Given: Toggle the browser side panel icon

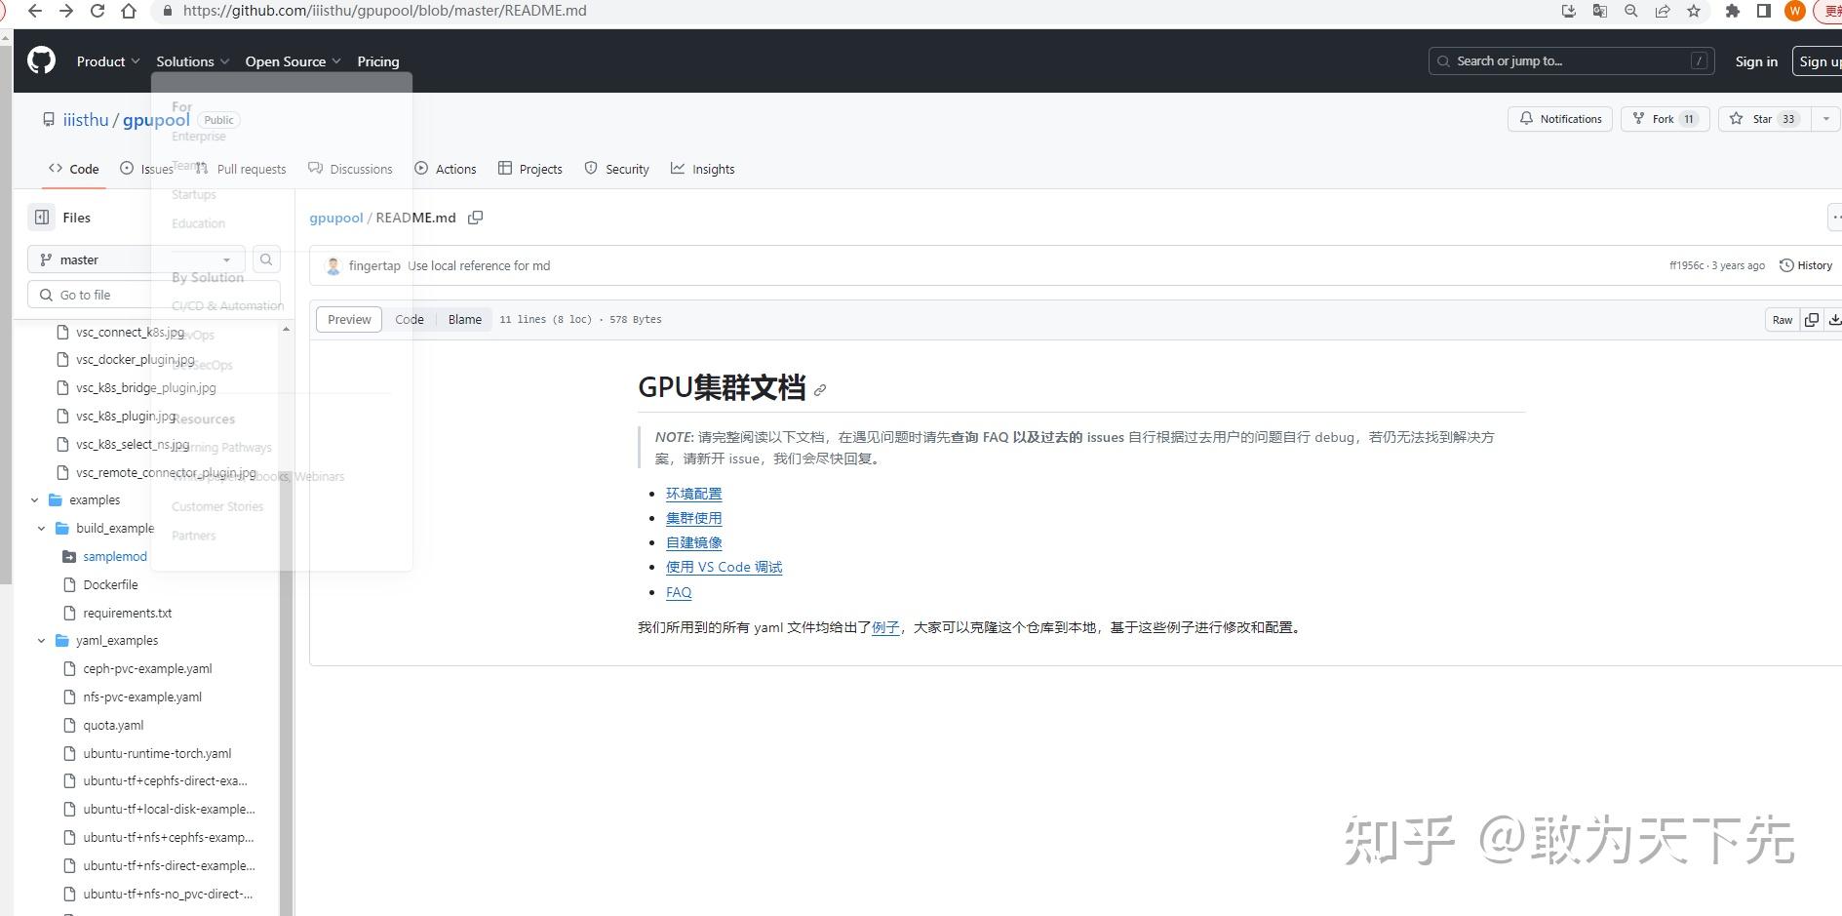Looking at the screenshot, I should [1764, 11].
